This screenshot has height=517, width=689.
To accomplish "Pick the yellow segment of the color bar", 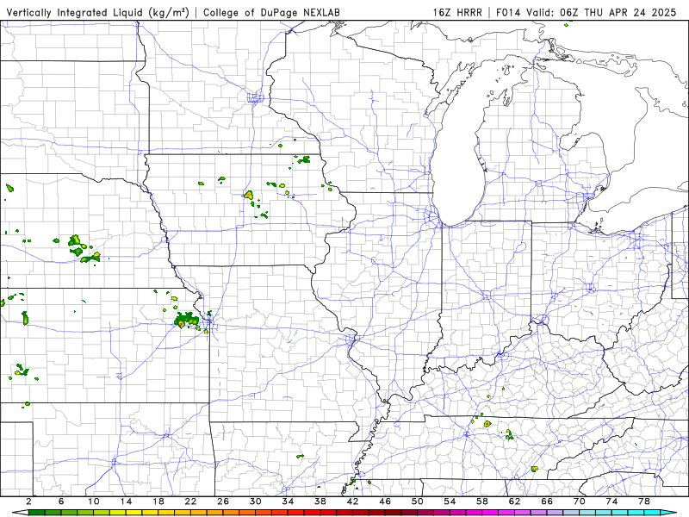I will pyautogui.click(x=134, y=513).
